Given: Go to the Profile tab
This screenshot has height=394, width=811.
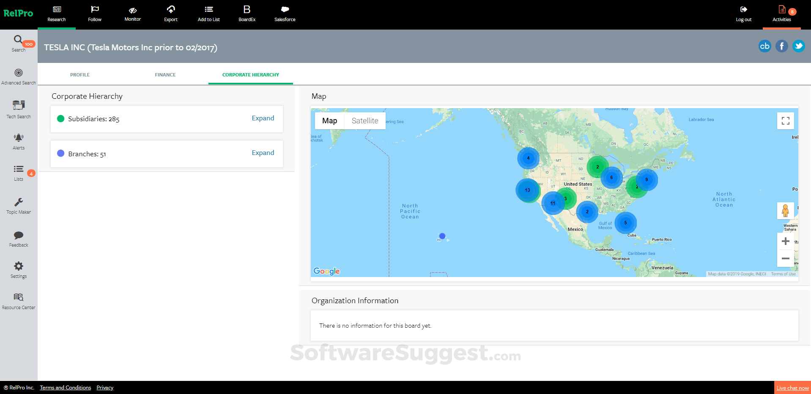Looking at the screenshot, I should (80, 75).
